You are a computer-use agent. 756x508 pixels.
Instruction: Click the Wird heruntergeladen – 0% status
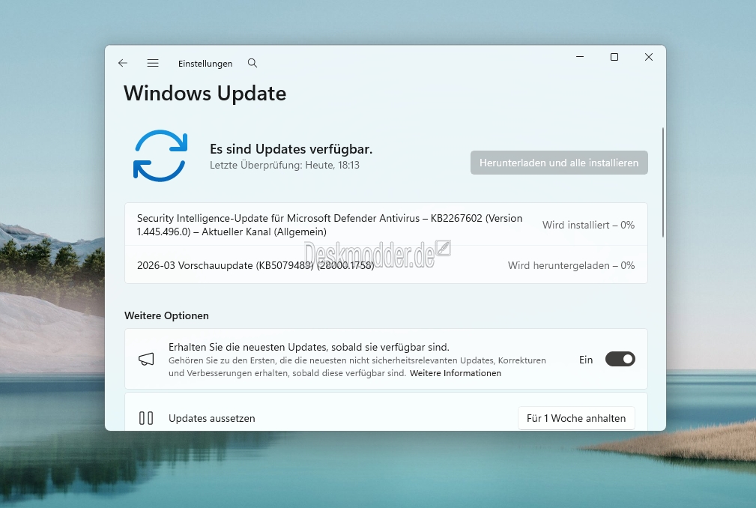[x=571, y=265]
